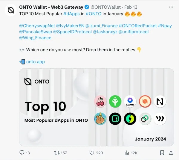
Task: Like the tweet with the heart icon
Action: coord(92,153)
